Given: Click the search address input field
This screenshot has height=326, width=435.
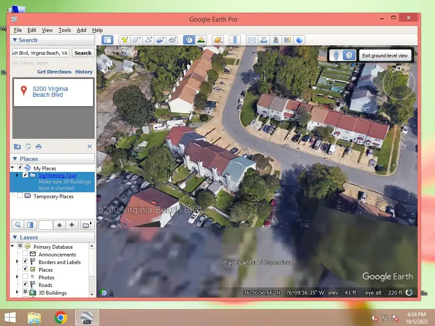Looking at the screenshot, I should pos(40,53).
